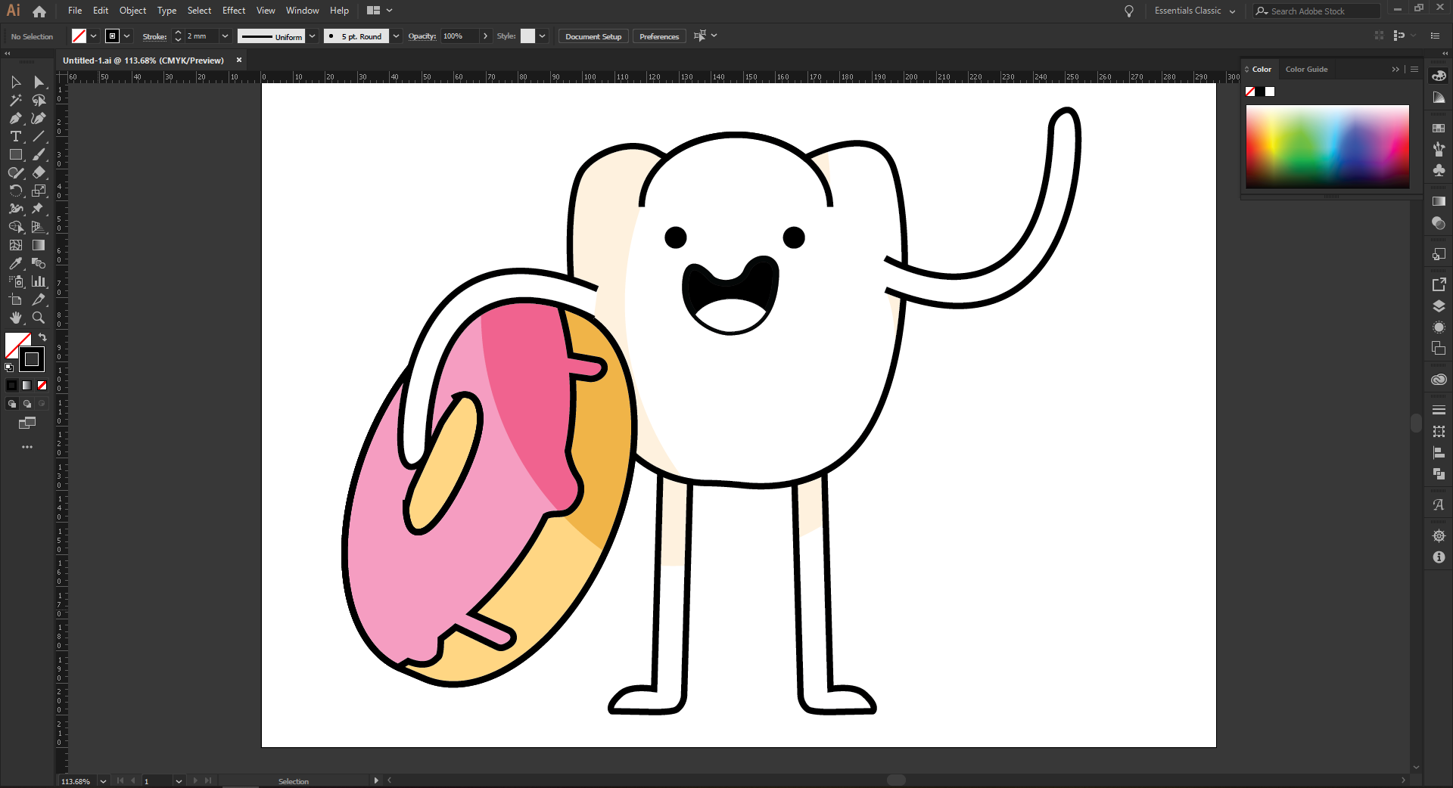Click the Preferences button

pyautogui.click(x=659, y=36)
